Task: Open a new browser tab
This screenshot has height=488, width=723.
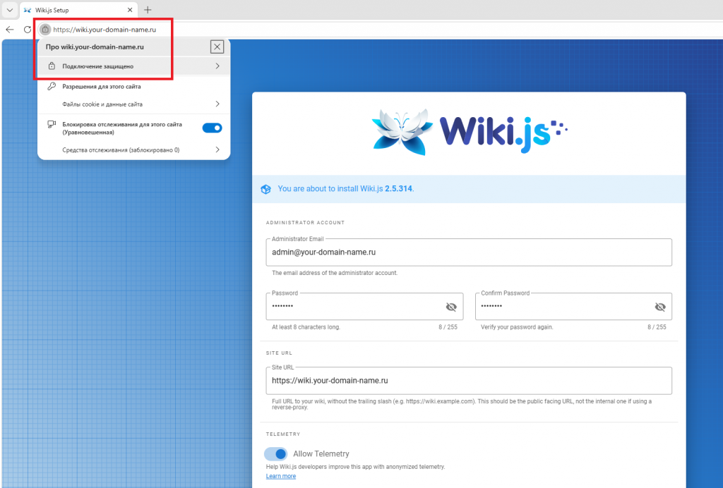Action: 148,10
